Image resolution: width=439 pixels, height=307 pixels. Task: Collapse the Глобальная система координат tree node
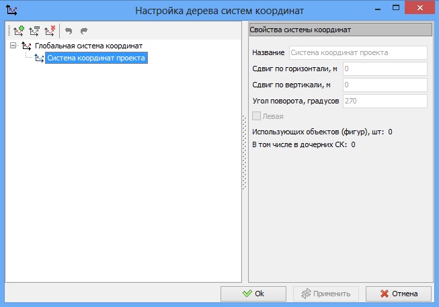click(x=13, y=46)
